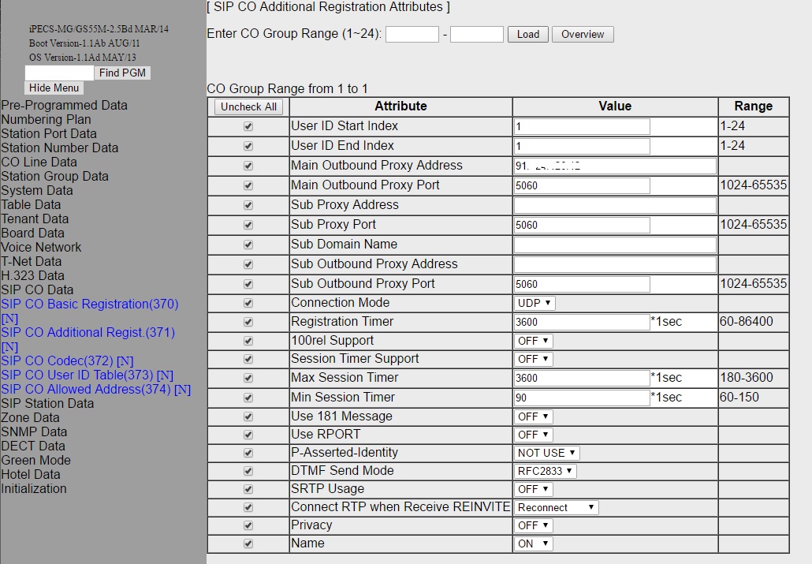Open Connect RTP when Receive REINVITE dropdown
The height and width of the screenshot is (564, 812).
click(x=557, y=507)
